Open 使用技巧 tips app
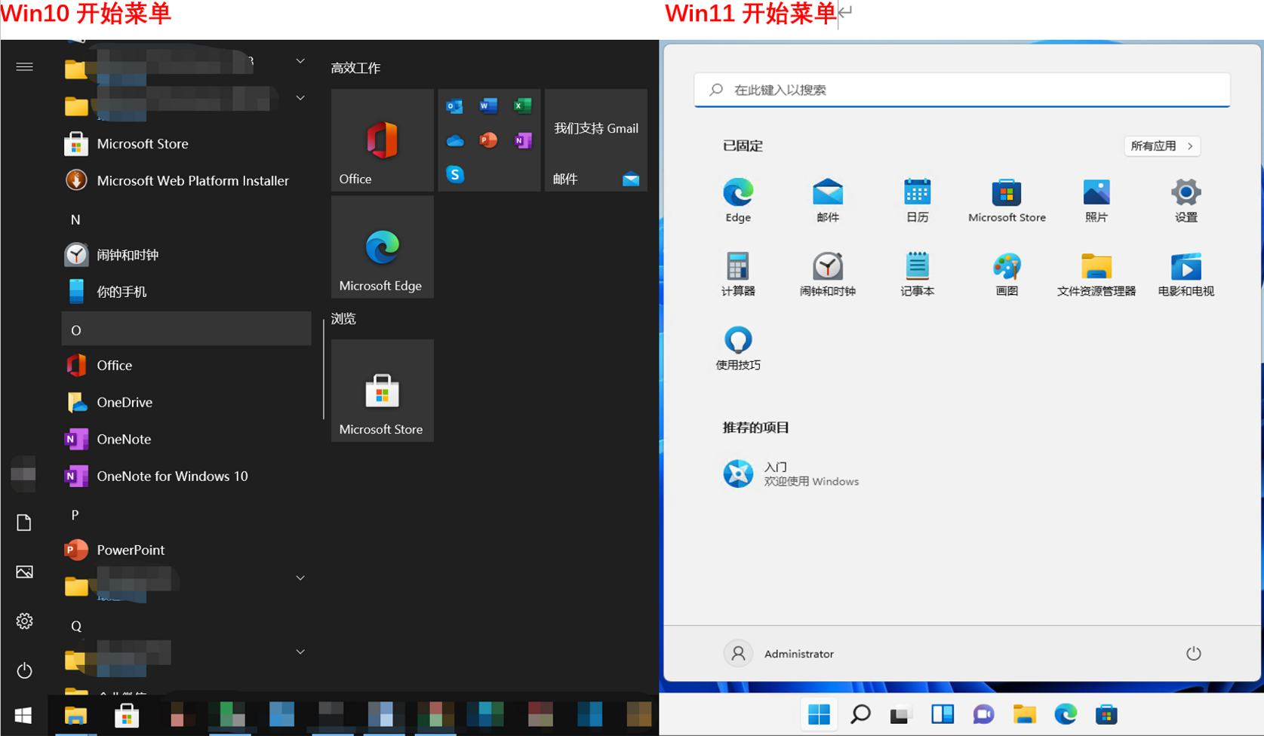 pyautogui.click(x=738, y=348)
